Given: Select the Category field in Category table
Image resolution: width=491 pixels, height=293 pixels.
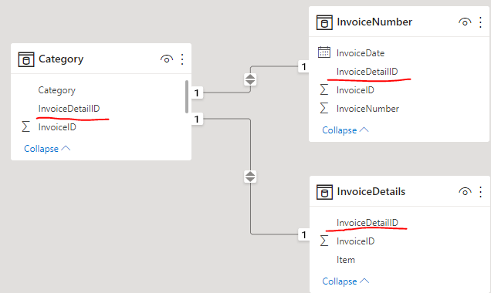Looking at the screenshot, I should coord(56,90).
